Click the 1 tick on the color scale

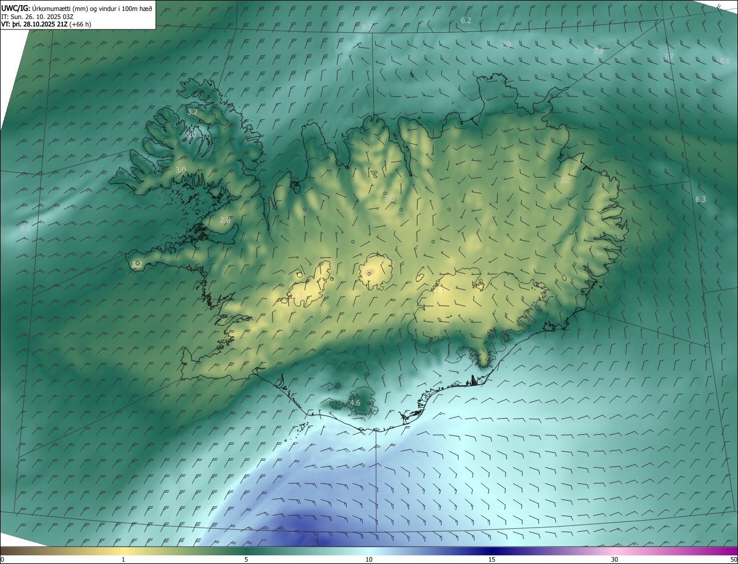point(123,559)
